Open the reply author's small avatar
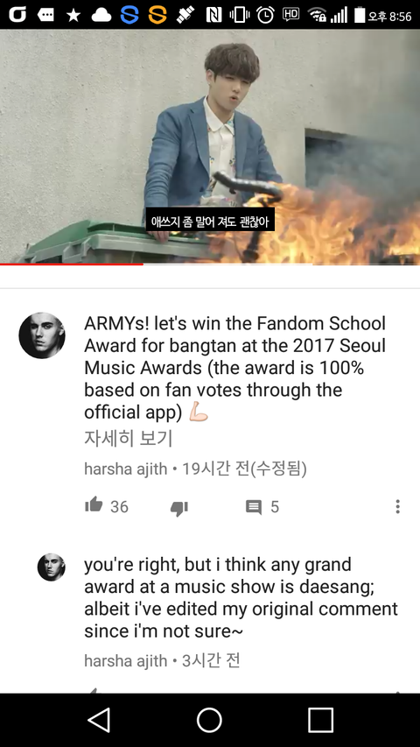The width and height of the screenshot is (420, 747). click(52, 567)
